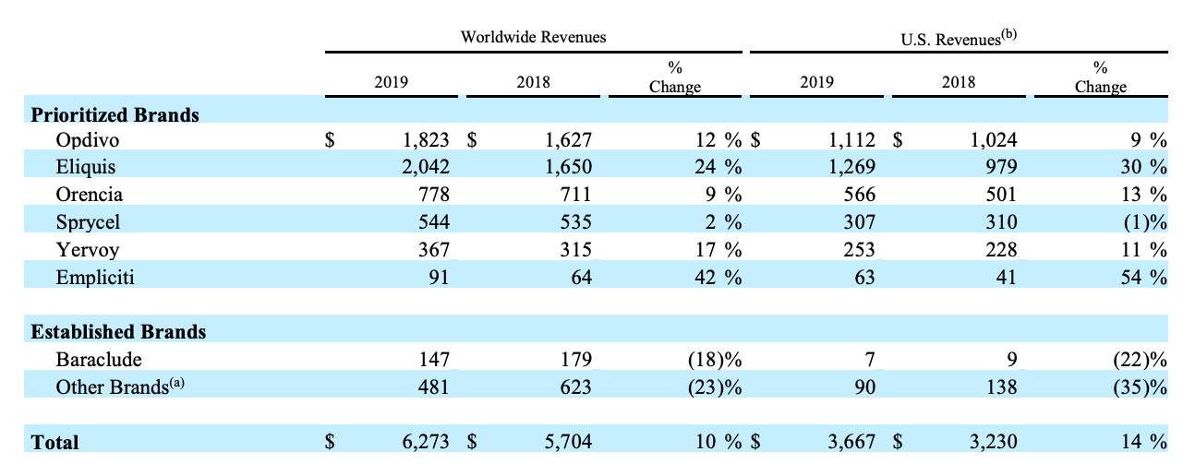The width and height of the screenshot is (1183, 464).
Task: Click Empliciti 2019 worldwide value 91
Action: tap(439, 276)
